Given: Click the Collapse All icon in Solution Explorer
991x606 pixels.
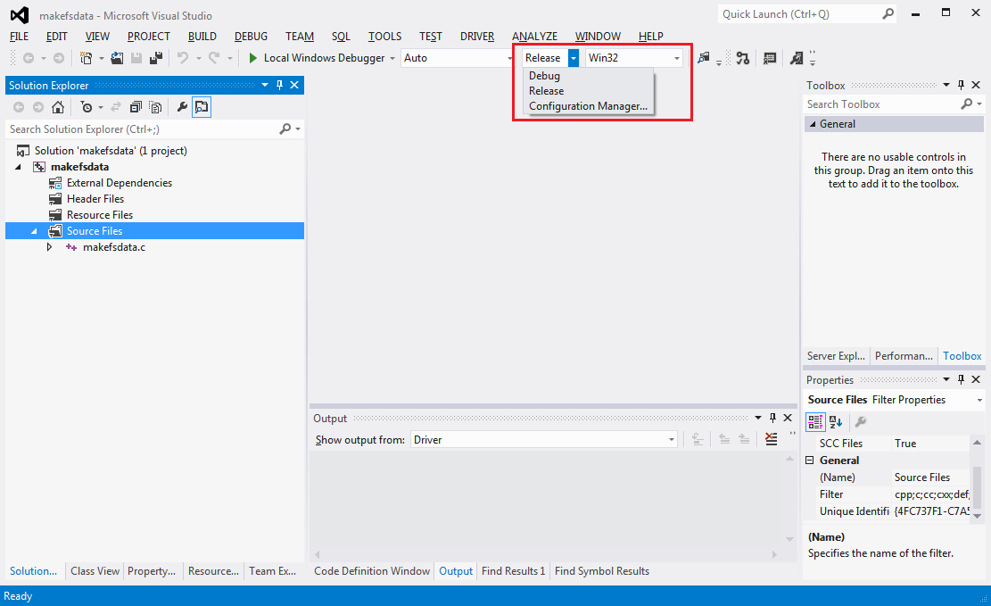Looking at the screenshot, I should 135,107.
